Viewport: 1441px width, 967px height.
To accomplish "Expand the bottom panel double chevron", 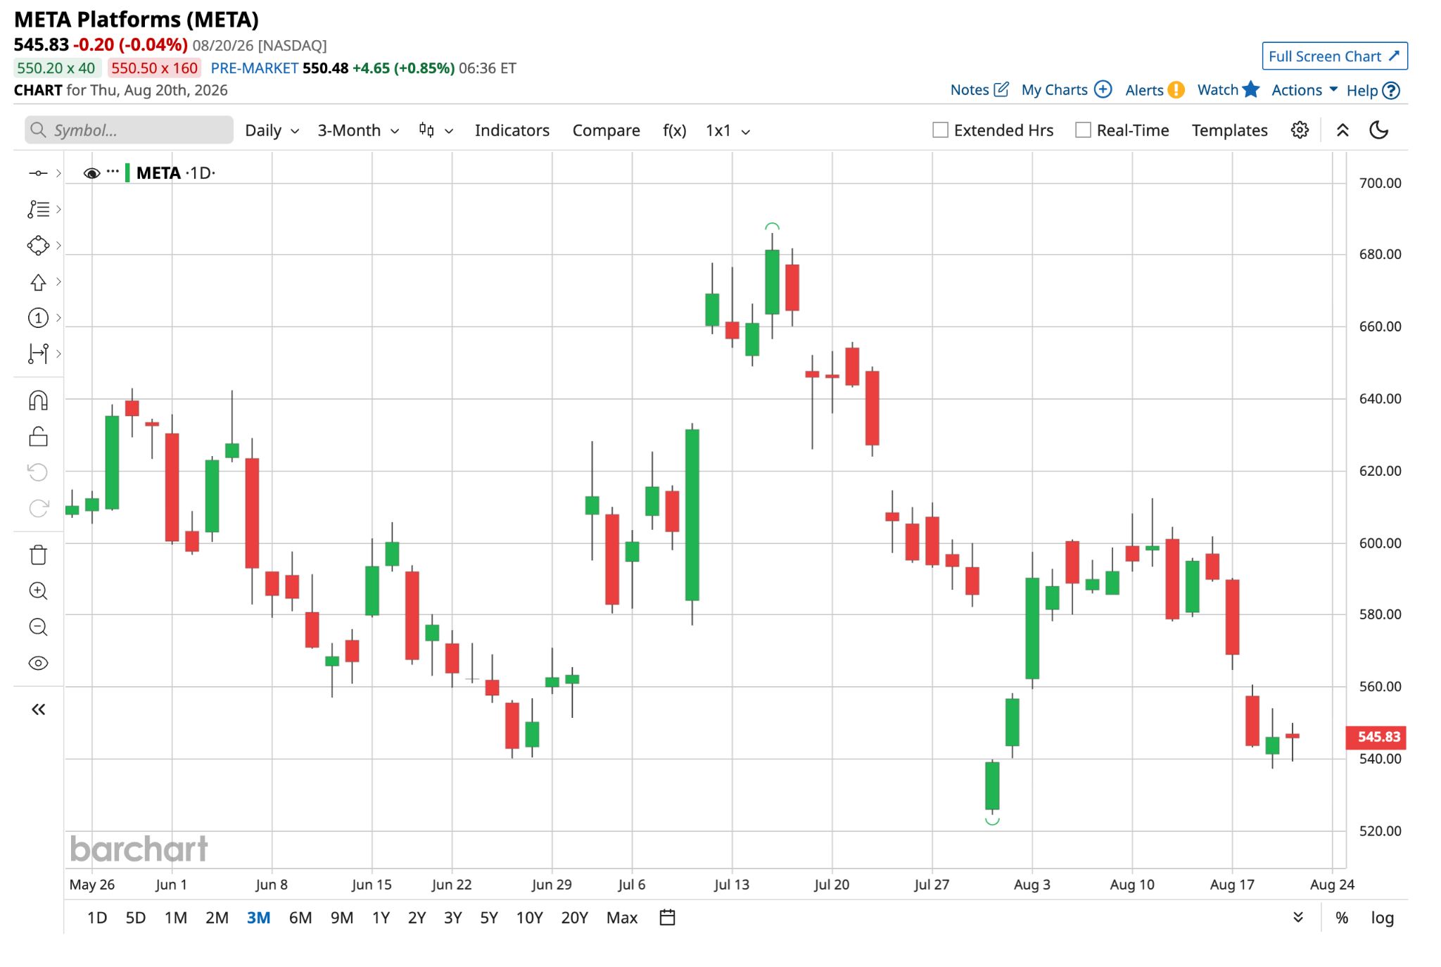I will pyautogui.click(x=1298, y=917).
